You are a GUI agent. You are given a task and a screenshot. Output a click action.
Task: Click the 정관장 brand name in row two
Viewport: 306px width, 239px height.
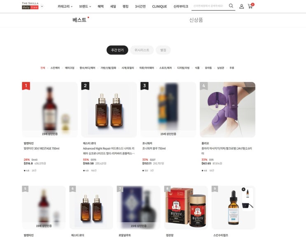[x=170, y=235]
